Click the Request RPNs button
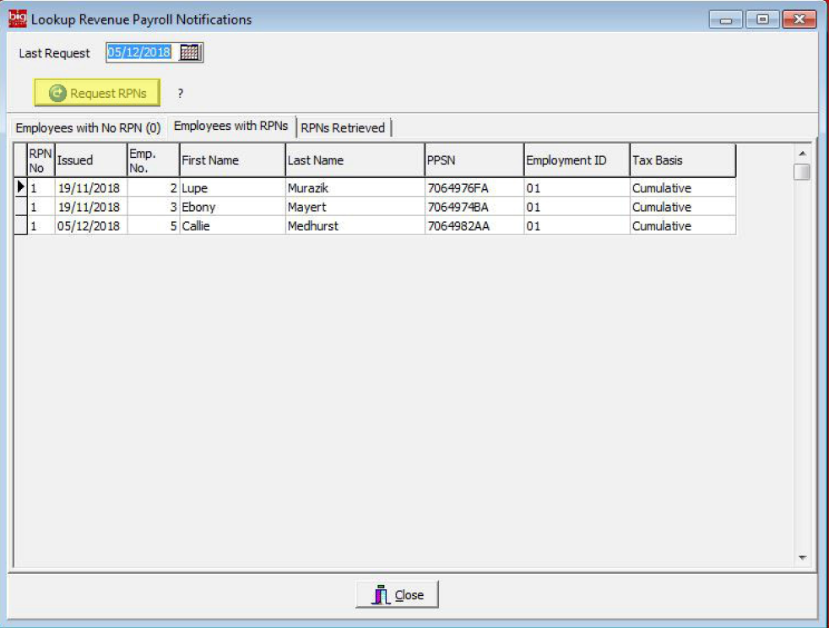The image size is (829, 628). click(97, 93)
